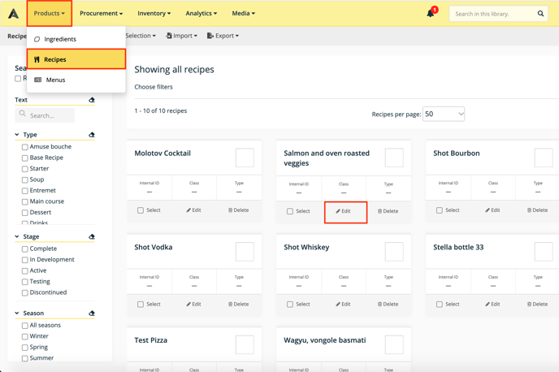
Task: Check the Winter season filter
Action: (24, 336)
